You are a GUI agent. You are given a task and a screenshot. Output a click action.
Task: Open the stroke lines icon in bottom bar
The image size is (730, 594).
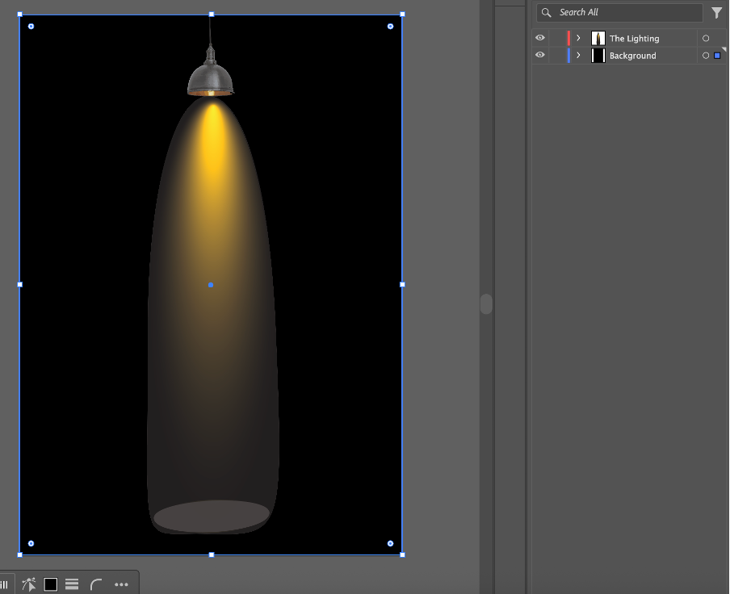coord(72,584)
